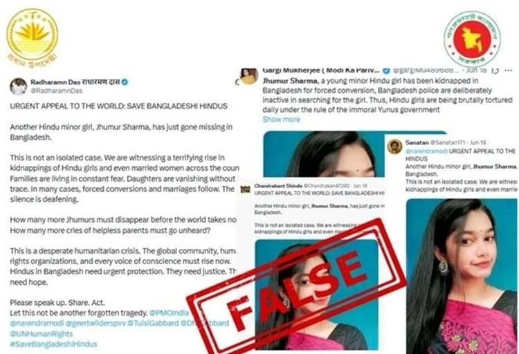
Task: Click Chandrakant Shinde's avatar icon
Action: click(x=245, y=189)
